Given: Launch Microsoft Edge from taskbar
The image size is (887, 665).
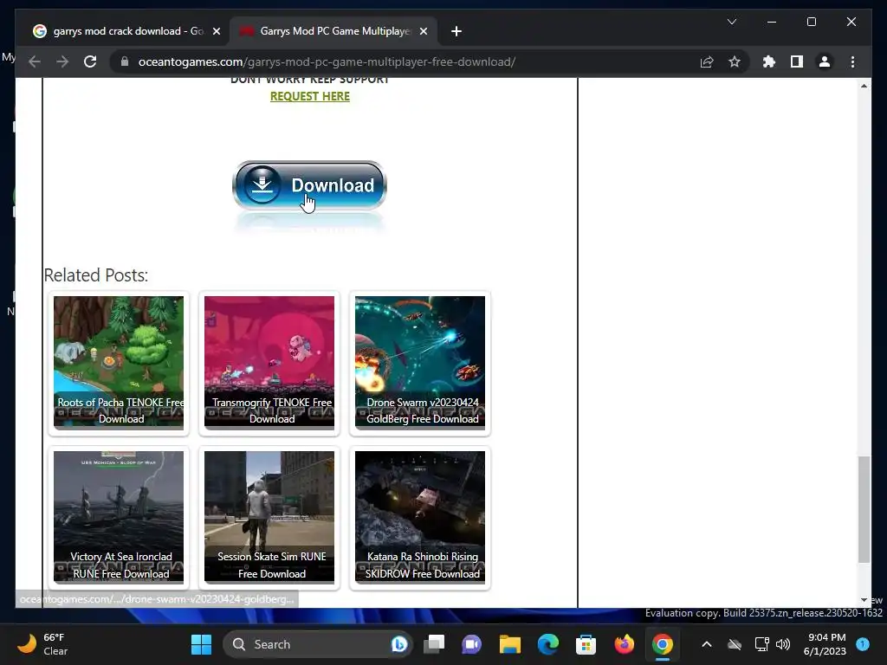Looking at the screenshot, I should pyautogui.click(x=547, y=644).
